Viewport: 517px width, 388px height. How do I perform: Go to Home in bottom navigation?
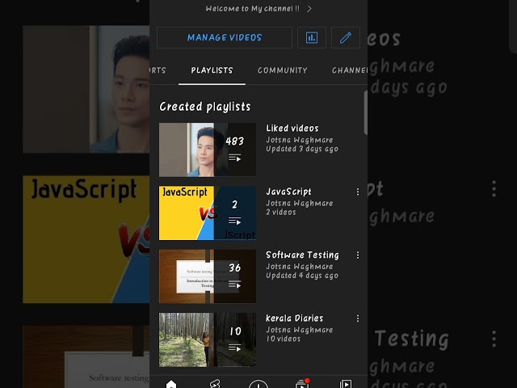click(x=171, y=384)
